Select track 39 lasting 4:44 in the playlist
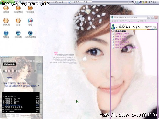Viewport: 159px width, 119px height. pyautogui.click(x=21, y=99)
